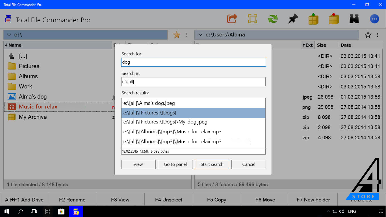Click the F6 Move command

coord(265,200)
